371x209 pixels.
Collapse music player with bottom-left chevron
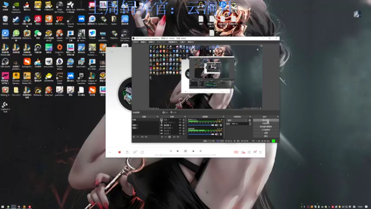pos(110,152)
